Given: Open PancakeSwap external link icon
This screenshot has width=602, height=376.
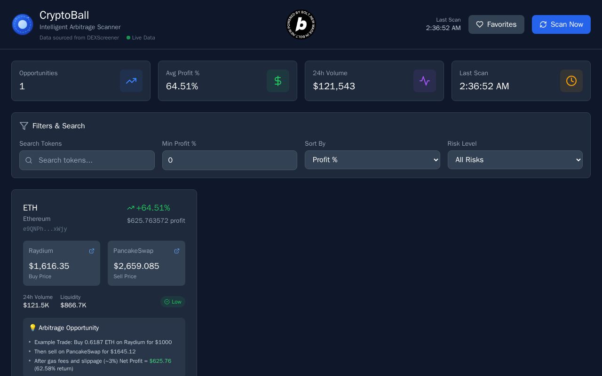Looking at the screenshot, I should pyautogui.click(x=177, y=251).
